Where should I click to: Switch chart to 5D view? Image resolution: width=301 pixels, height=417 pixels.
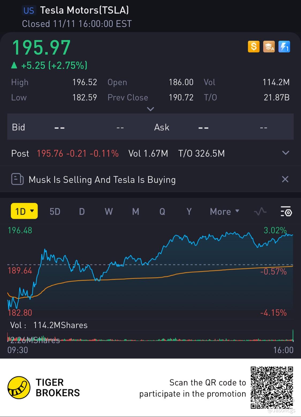click(55, 211)
